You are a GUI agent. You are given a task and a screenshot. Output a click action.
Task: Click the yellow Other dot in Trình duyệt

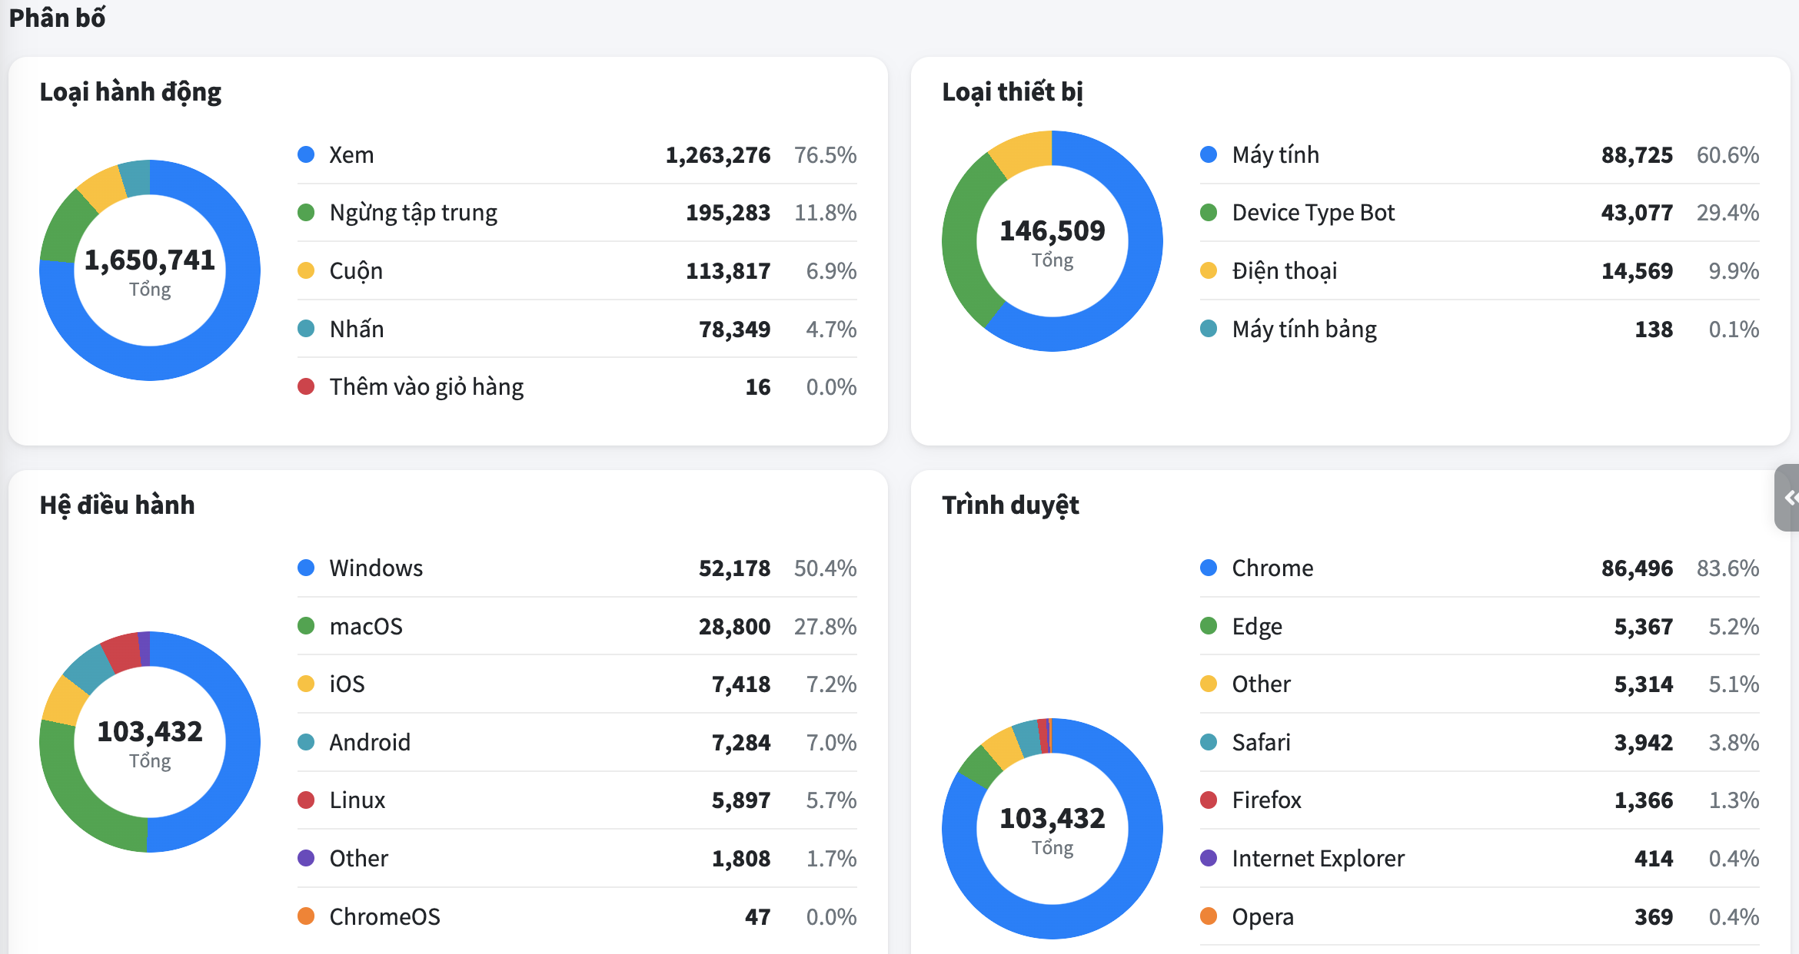point(1209,684)
